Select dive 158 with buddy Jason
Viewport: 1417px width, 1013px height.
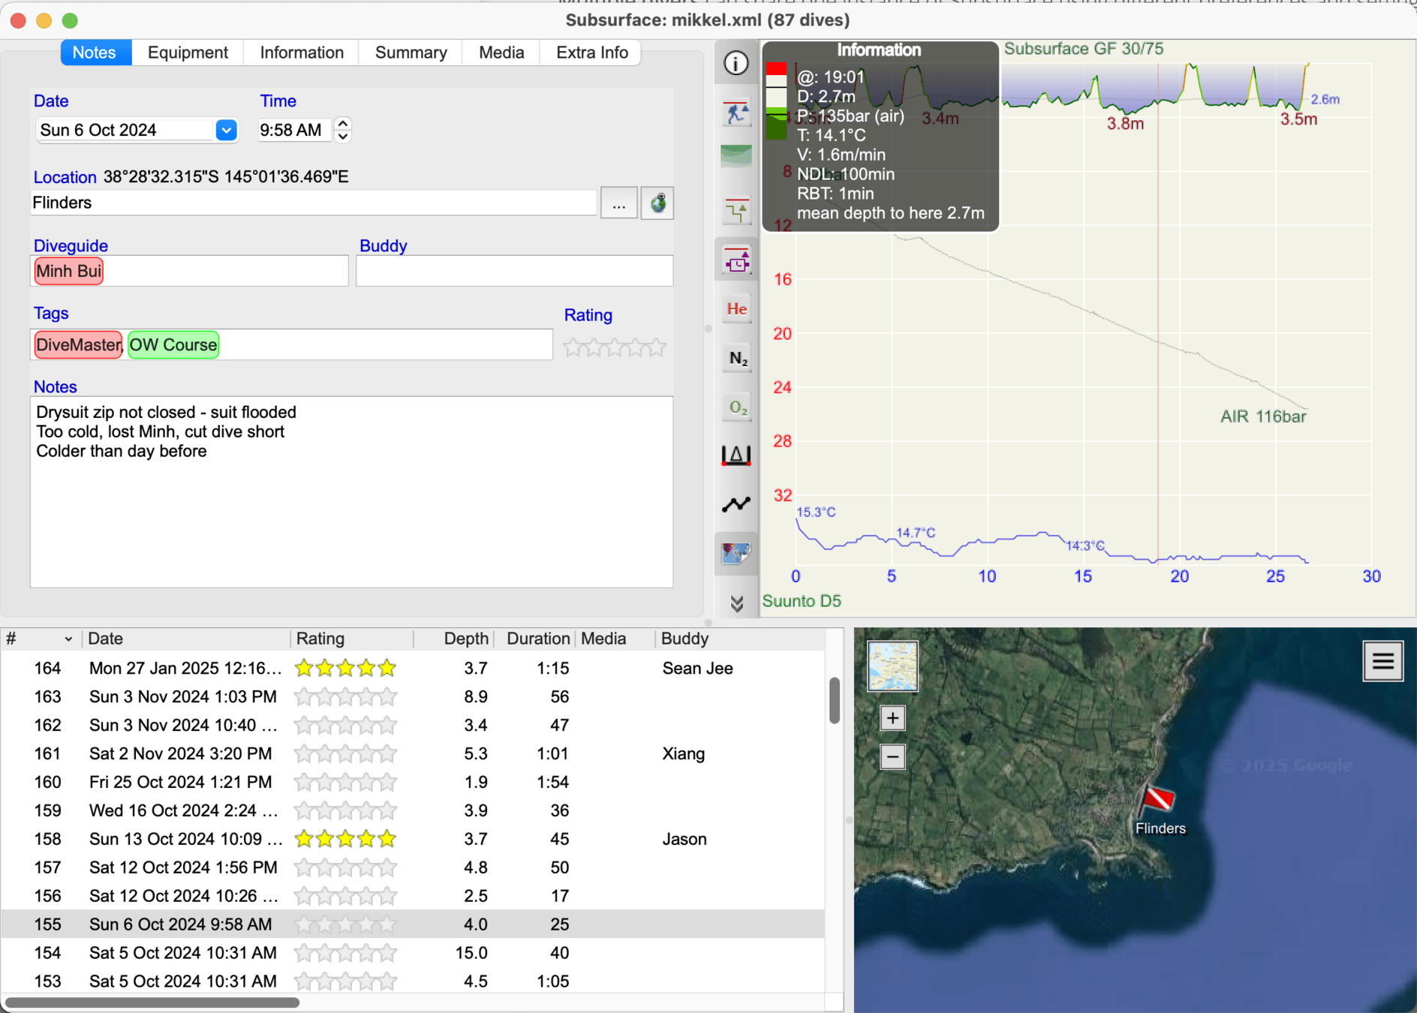pos(413,839)
